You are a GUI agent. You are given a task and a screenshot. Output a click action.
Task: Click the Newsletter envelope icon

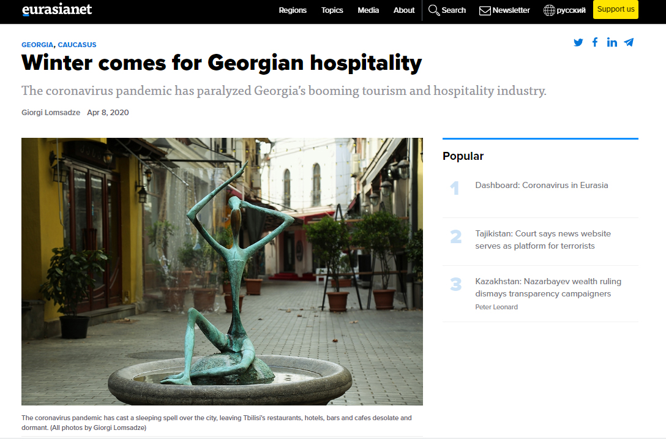click(485, 10)
